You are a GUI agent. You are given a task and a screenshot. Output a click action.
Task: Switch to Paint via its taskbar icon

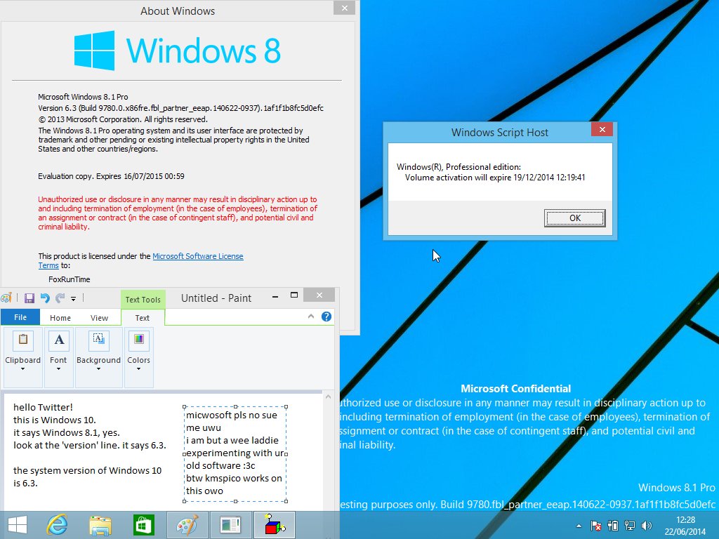(x=187, y=525)
